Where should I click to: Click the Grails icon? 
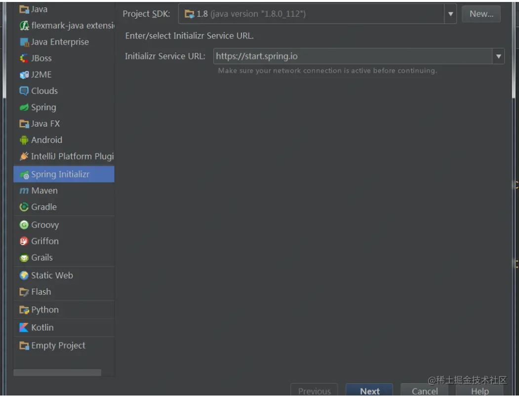(24, 258)
